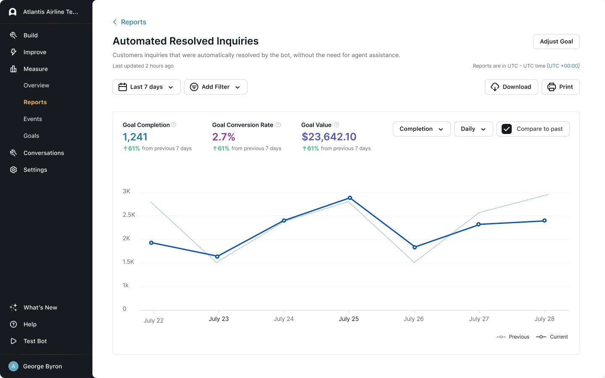Open the Daily interval dropdown

[x=473, y=129]
